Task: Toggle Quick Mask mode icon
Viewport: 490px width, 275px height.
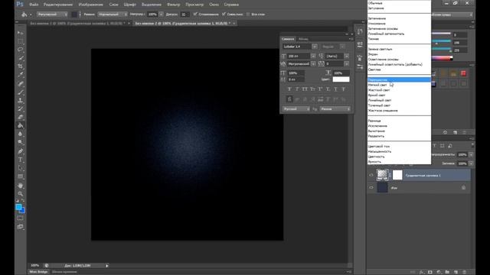Action: point(21,218)
